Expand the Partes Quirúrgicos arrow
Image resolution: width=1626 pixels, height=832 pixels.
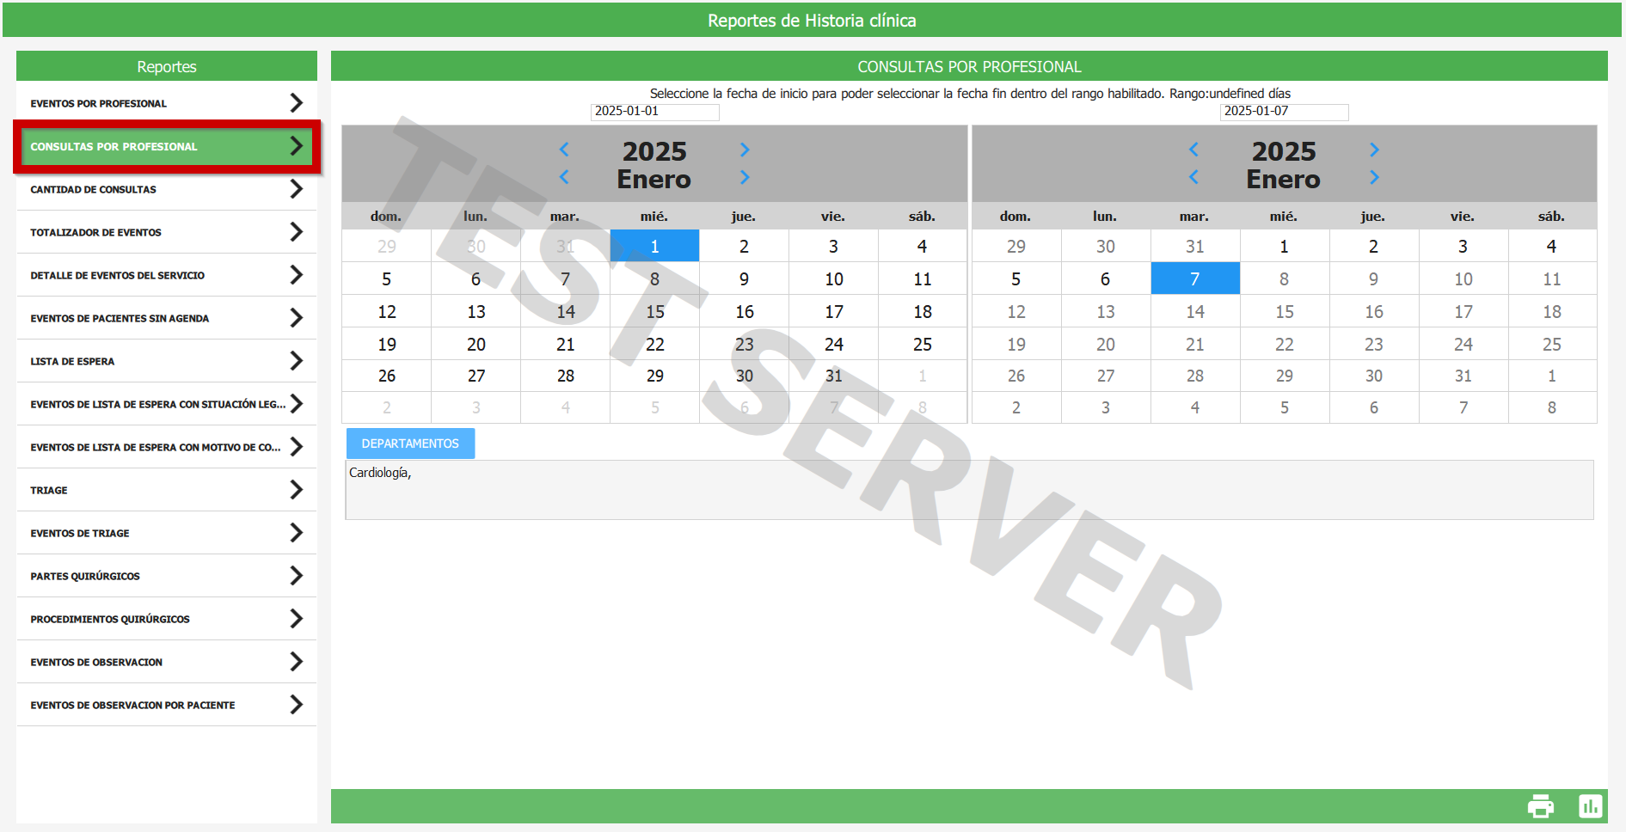(x=297, y=576)
